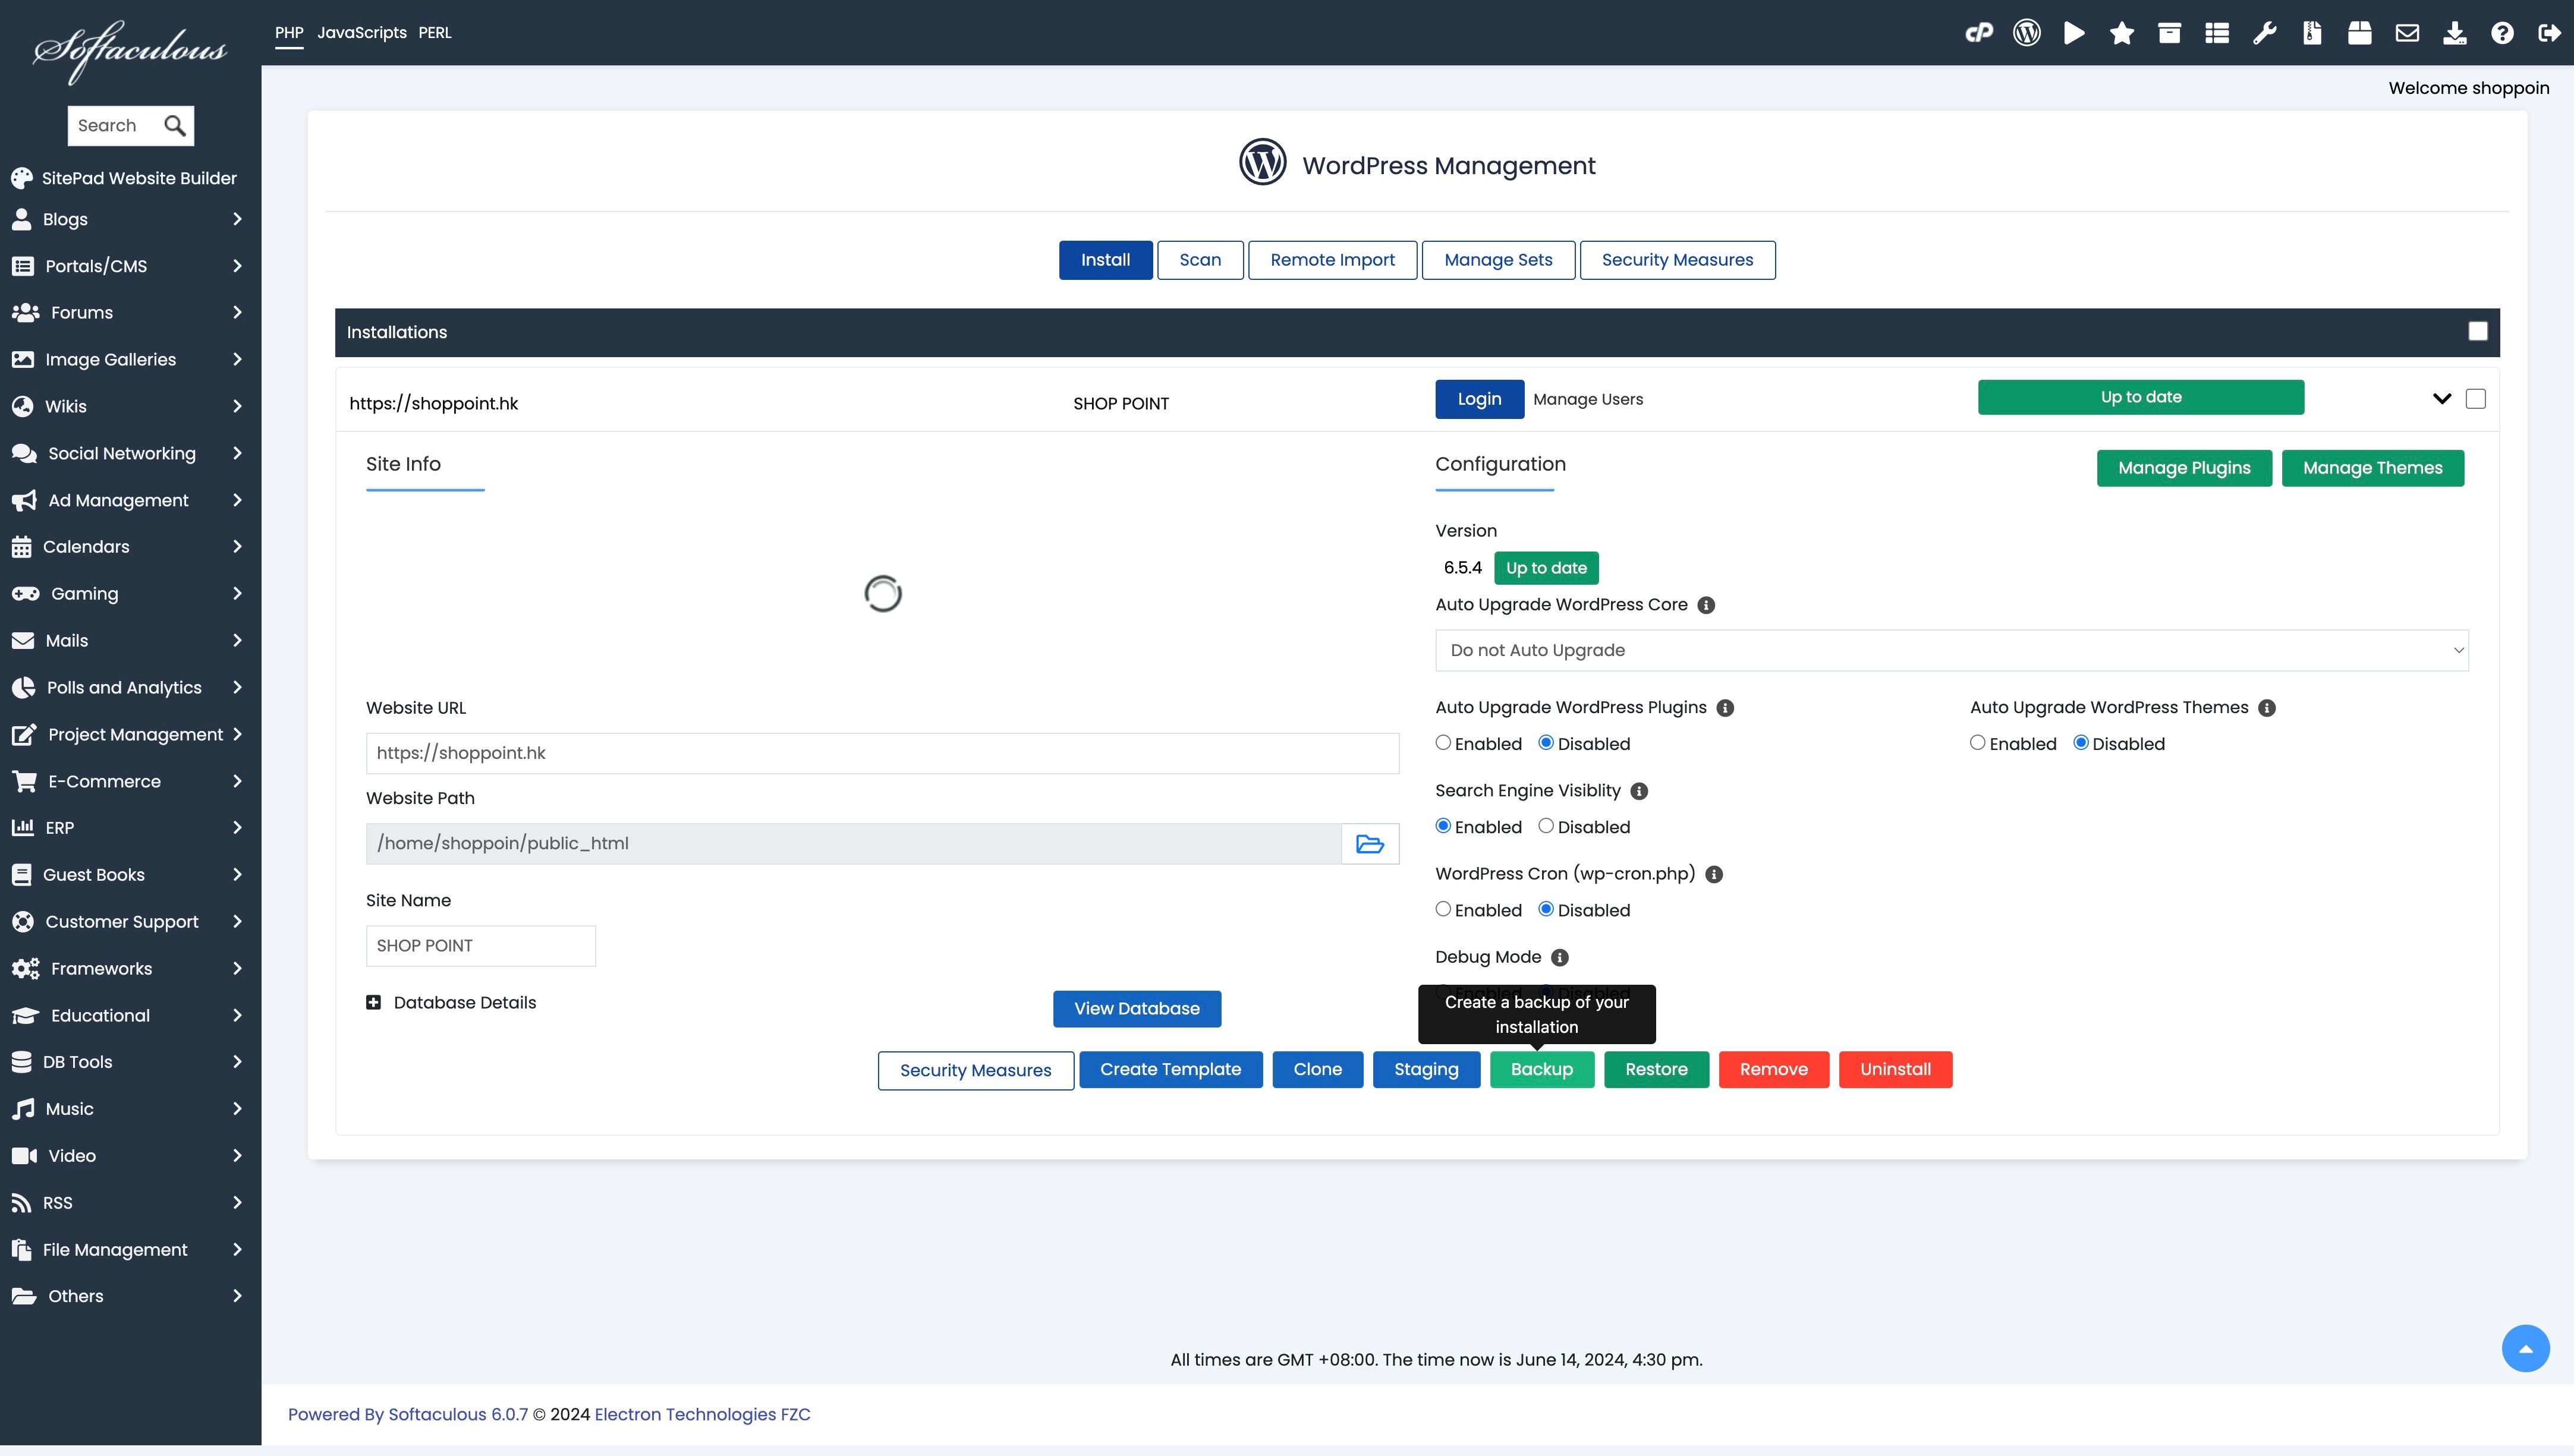
Task: Open the Manage Sets tab
Action: point(1498,260)
